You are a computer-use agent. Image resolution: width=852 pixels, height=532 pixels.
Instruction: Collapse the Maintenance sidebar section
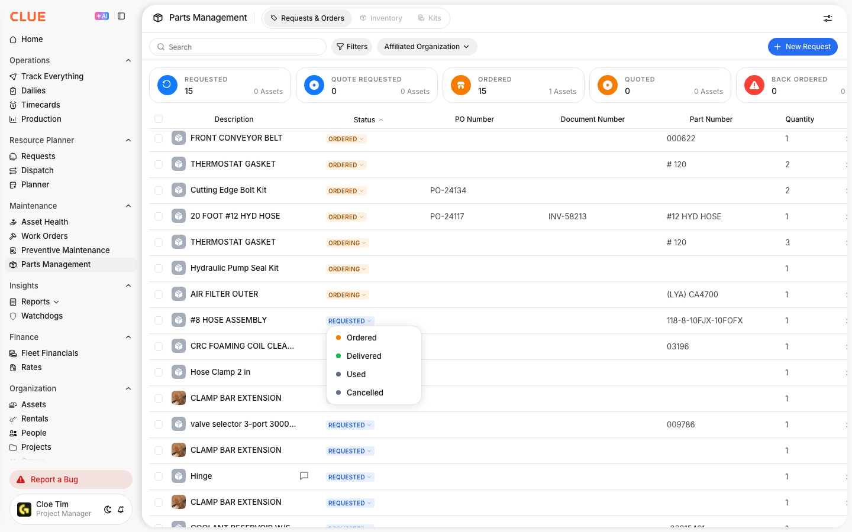click(x=128, y=206)
